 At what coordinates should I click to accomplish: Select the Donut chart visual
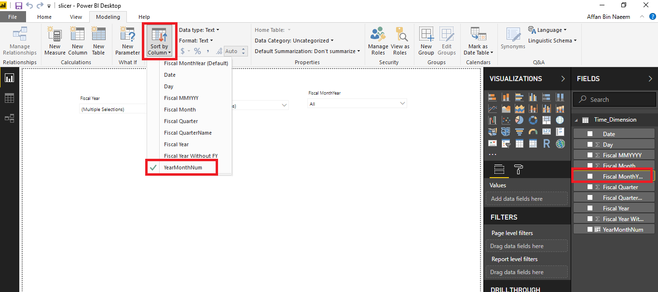click(533, 120)
